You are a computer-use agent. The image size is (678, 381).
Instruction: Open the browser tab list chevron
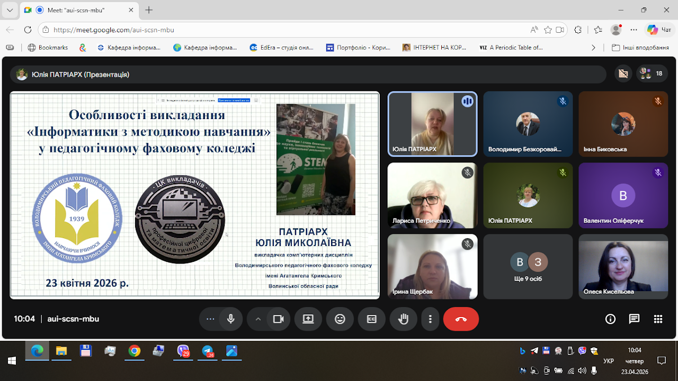(10, 10)
